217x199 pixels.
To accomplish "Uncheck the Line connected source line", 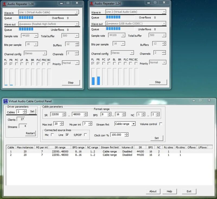I will 67,134.
